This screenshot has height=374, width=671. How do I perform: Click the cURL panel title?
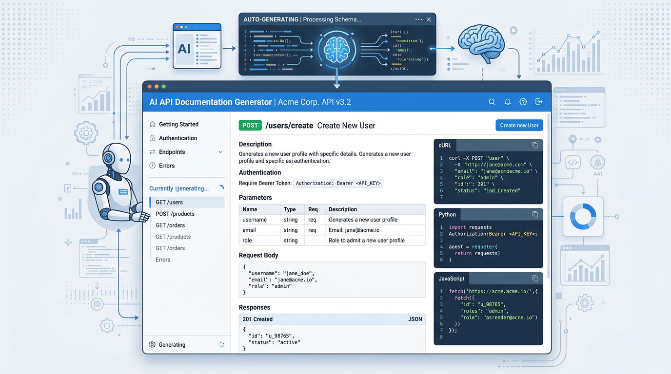click(x=445, y=145)
